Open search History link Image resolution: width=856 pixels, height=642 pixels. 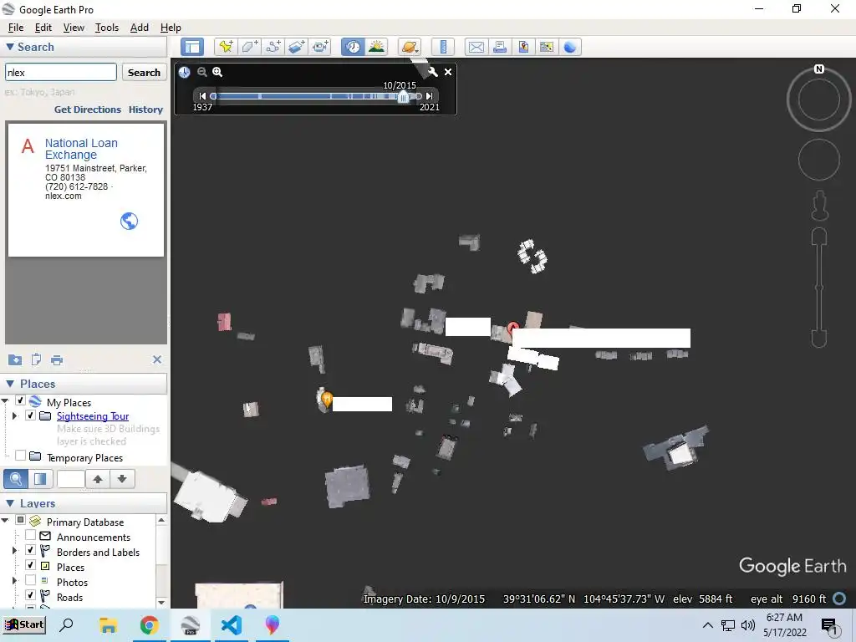click(x=145, y=110)
